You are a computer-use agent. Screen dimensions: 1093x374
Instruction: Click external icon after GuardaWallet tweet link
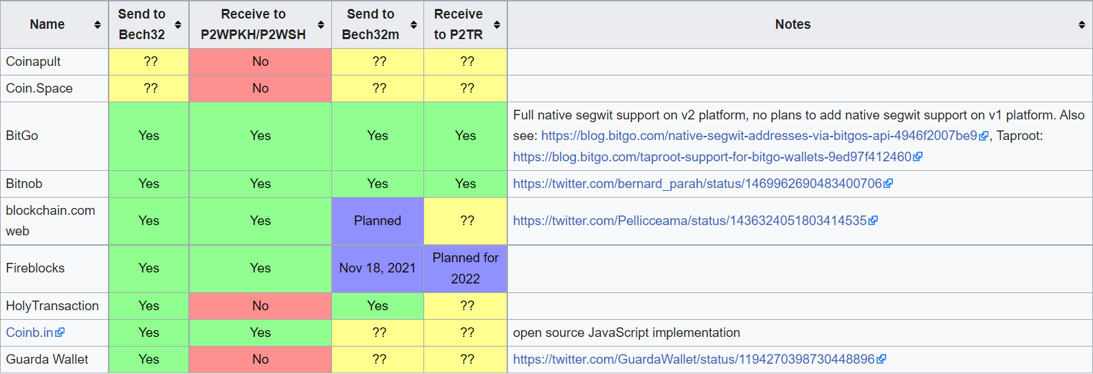pyautogui.click(x=881, y=359)
